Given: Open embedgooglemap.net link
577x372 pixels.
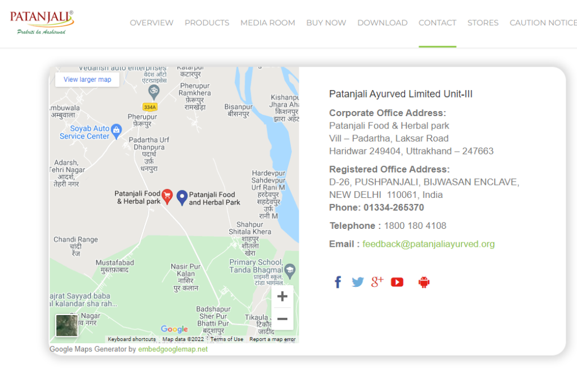Looking at the screenshot, I should coord(172,349).
